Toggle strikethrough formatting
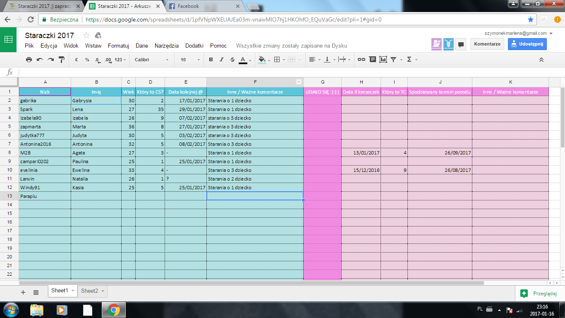565x318 pixels. click(232, 60)
